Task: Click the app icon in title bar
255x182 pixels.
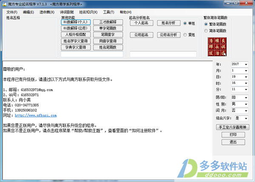Action: pos(4,4)
